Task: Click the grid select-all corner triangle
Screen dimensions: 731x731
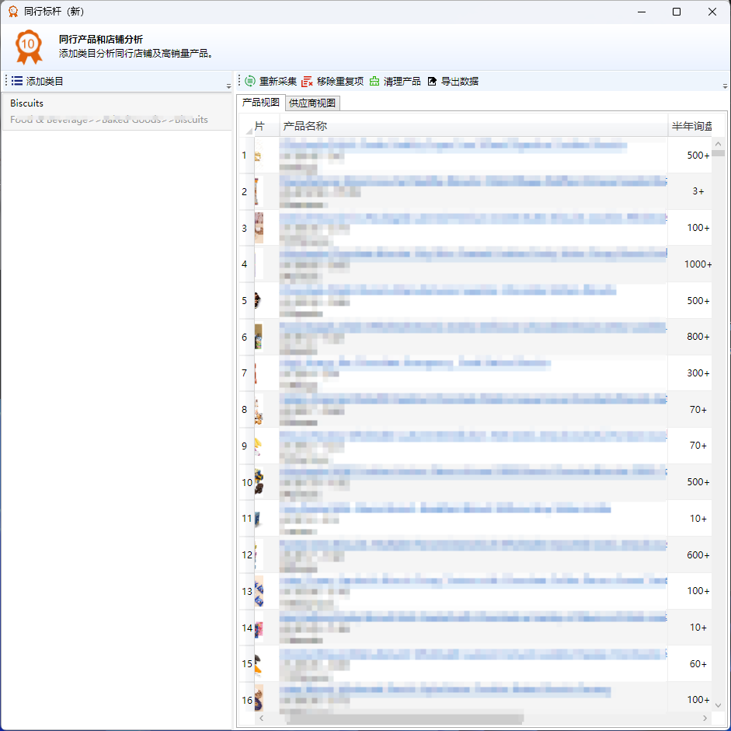Action: (x=248, y=130)
